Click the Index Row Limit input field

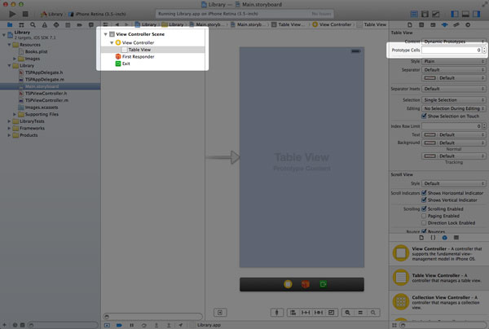click(x=452, y=126)
